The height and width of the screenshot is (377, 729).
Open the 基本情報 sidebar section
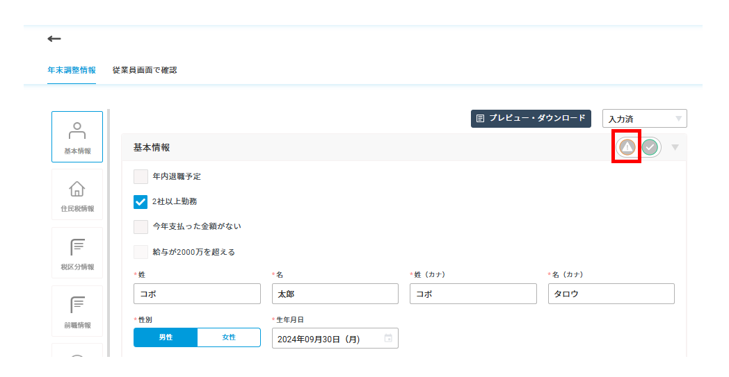tap(77, 137)
